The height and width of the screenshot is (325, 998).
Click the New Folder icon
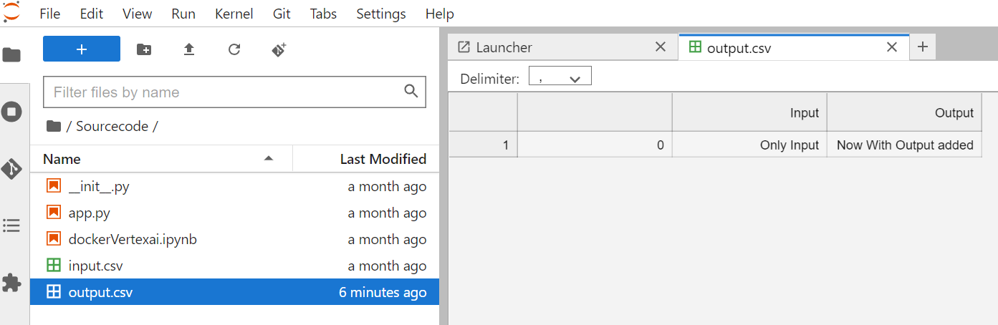(144, 49)
